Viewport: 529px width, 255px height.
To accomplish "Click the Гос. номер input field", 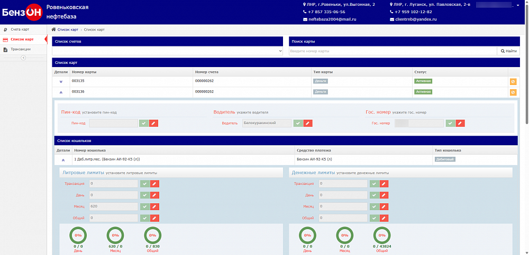I will pos(419,124).
